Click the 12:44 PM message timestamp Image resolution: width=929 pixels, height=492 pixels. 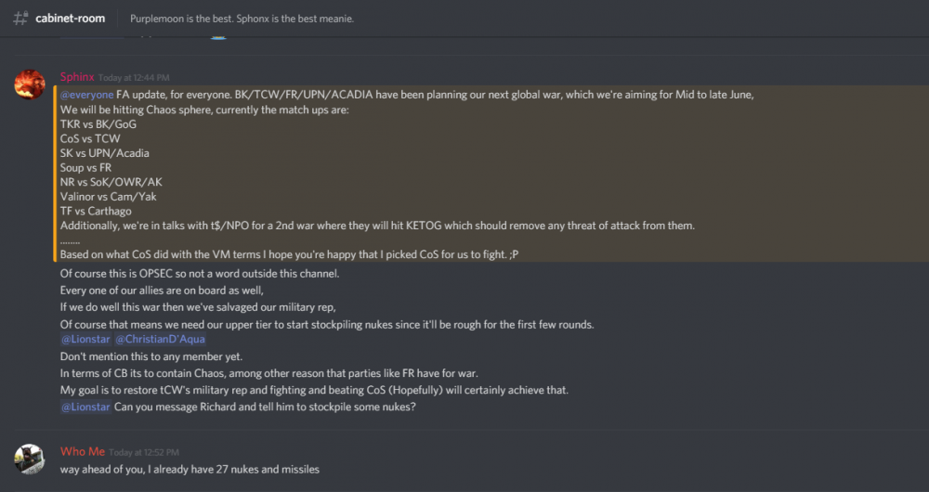(x=134, y=78)
